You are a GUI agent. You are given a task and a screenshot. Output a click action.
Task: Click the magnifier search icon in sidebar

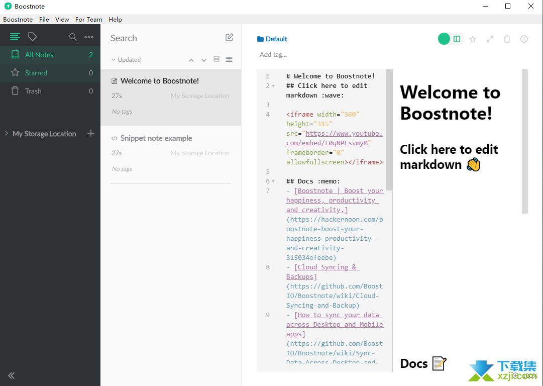click(73, 37)
